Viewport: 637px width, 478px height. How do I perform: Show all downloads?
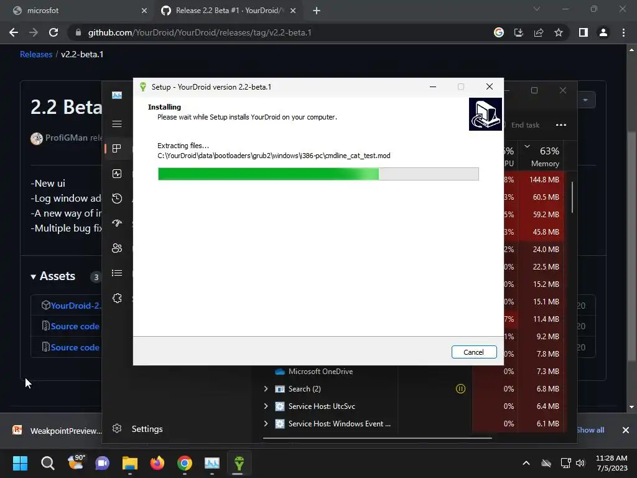(x=590, y=430)
